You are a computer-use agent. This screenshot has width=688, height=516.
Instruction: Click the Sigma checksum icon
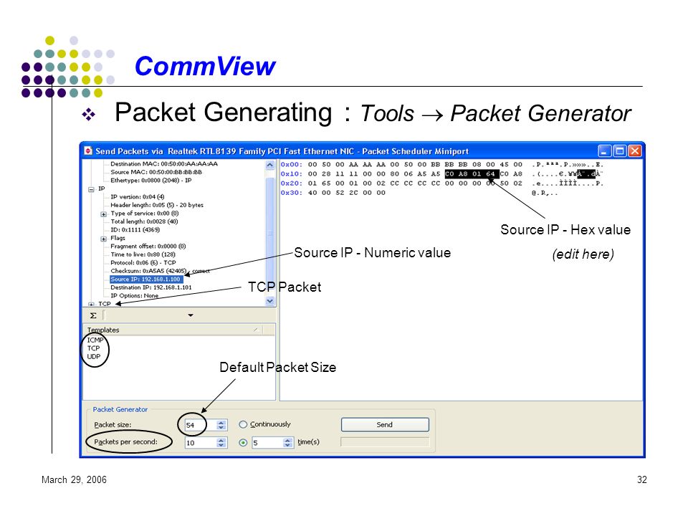pos(93,315)
